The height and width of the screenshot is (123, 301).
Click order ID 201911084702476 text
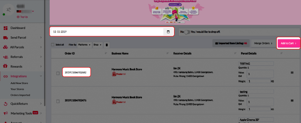pyautogui.click(x=76, y=100)
